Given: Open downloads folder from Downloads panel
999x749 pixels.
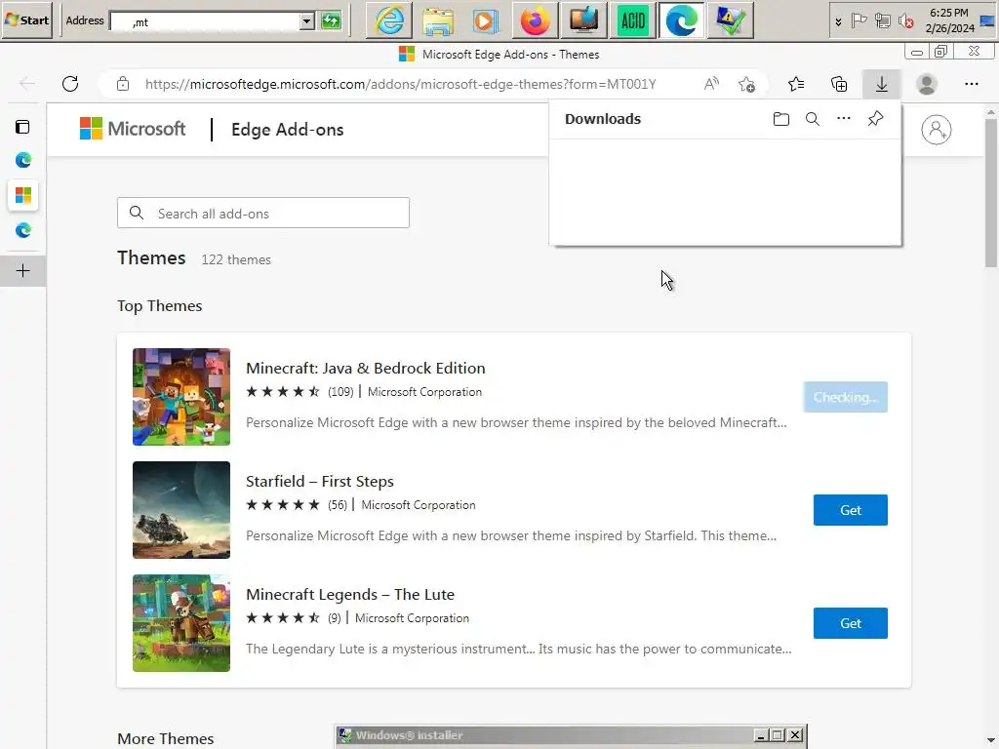Looking at the screenshot, I should pos(781,119).
